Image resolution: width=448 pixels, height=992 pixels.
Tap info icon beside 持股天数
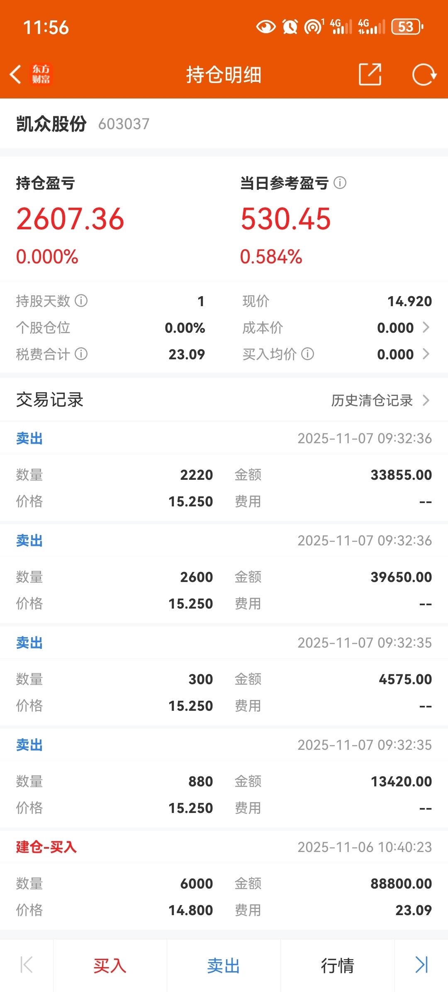click(x=81, y=301)
